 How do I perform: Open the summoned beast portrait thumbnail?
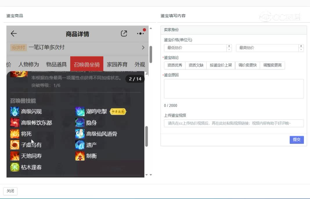tap(19, 74)
